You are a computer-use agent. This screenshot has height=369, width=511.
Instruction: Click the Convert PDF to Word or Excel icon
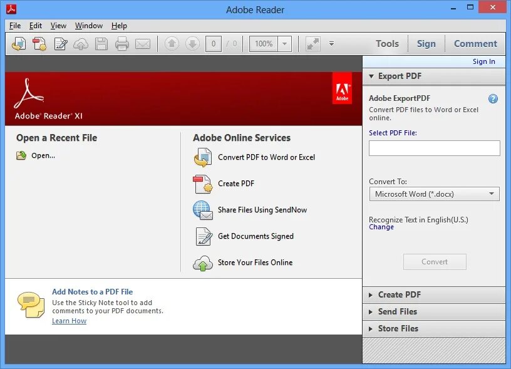pyautogui.click(x=203, y=157)
